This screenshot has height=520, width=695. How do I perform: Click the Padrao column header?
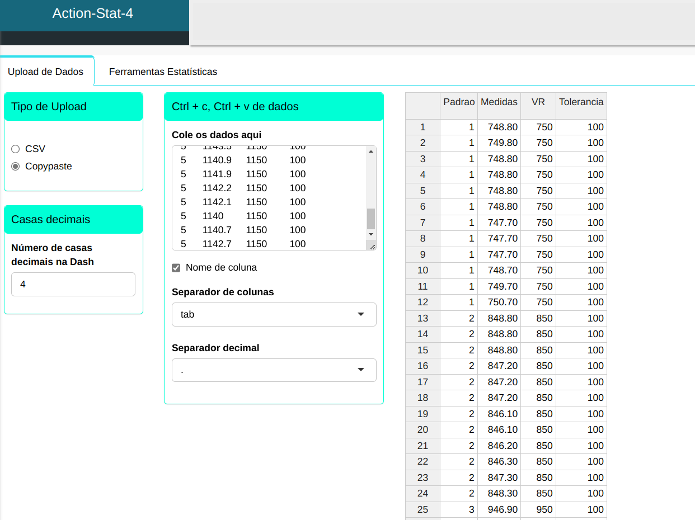point(459,102)
